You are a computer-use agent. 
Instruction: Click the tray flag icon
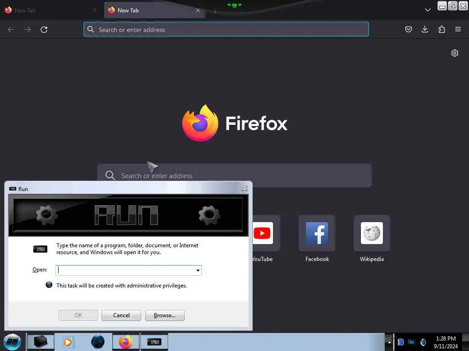pyautogui.click(x=401, y=342)
